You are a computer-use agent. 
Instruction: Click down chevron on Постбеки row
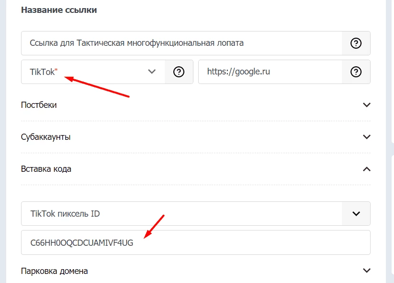coord(367,105)
